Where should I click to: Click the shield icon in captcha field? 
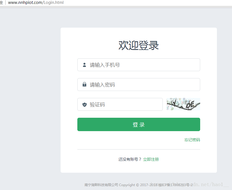click(85, 105)
